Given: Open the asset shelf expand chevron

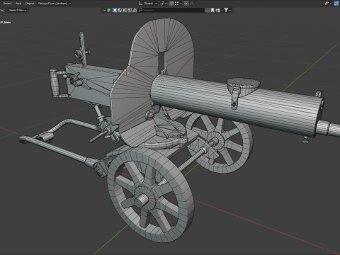Looking at the screenshot, I should (104, 10).
